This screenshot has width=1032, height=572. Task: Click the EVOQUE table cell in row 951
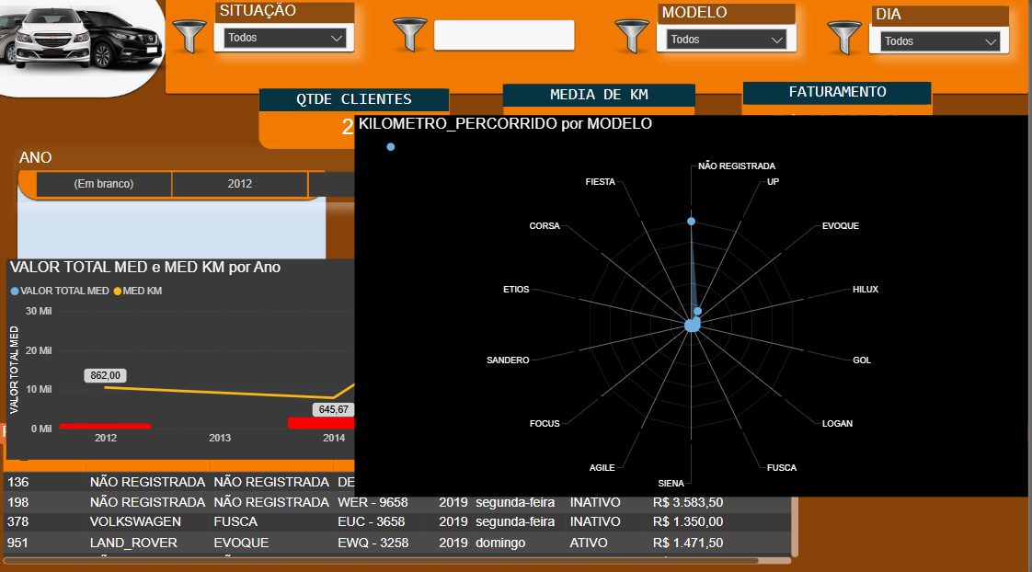point(241,543)
